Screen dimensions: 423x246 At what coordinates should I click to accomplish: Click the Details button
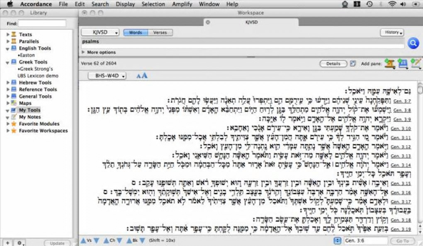(333, 64)
